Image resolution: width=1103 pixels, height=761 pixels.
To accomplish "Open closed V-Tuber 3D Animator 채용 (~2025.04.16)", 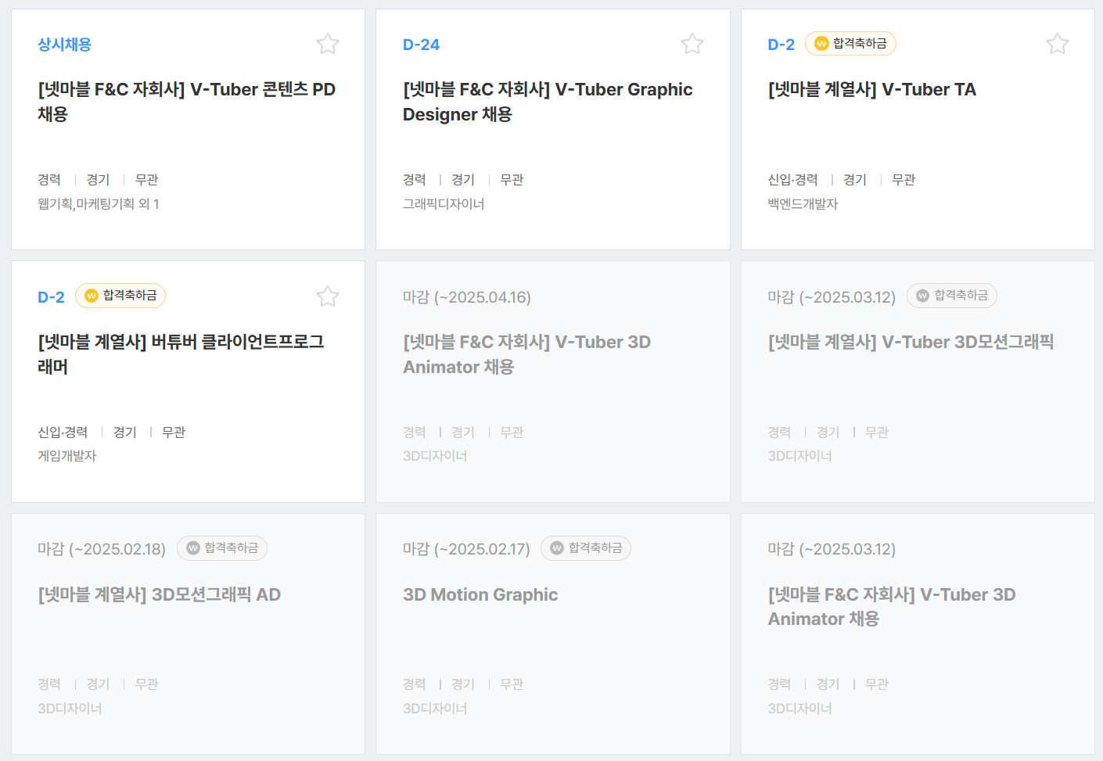I will coord(526,354).
